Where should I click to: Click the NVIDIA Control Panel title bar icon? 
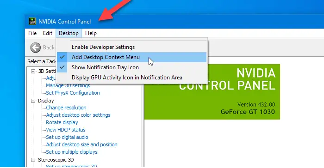[32, 21]
